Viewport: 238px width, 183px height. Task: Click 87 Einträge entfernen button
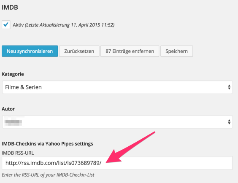pyautogui.click(x=130, y=51)
